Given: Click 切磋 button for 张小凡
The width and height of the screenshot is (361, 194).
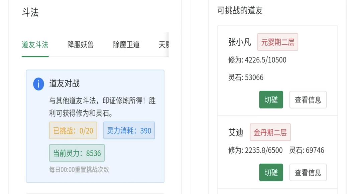Looking at the screenshot, I should (x=271, y=100).
